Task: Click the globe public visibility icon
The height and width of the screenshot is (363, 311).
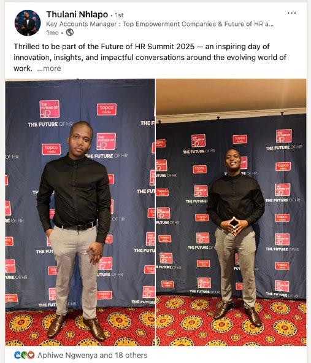Action: click(x=70, y=33)
